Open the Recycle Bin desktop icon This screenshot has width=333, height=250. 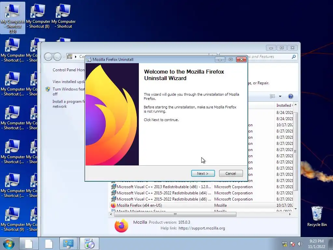coord(317,216)
